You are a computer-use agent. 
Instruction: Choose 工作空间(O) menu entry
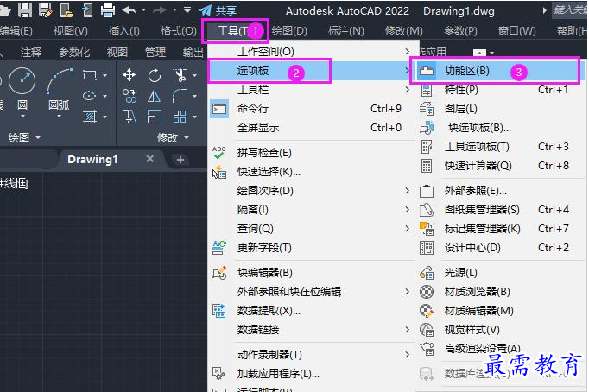coord(311,52)
